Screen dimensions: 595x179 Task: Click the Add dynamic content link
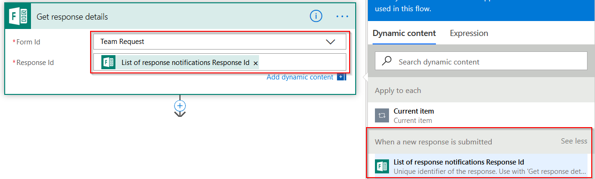point(300,77)
